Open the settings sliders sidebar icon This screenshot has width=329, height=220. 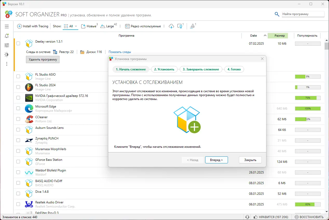7,45
